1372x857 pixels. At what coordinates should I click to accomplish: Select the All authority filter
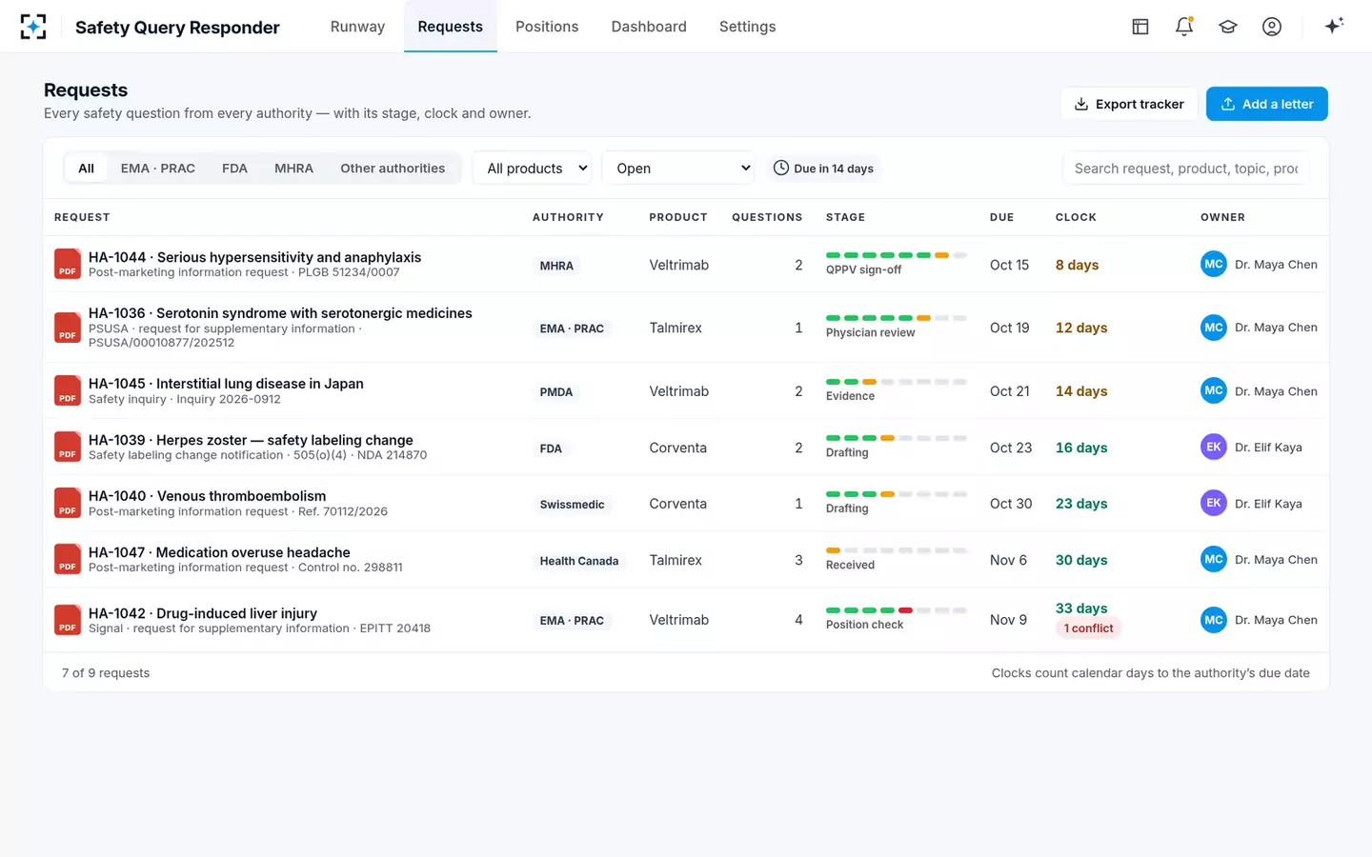(x=86, y=169)
